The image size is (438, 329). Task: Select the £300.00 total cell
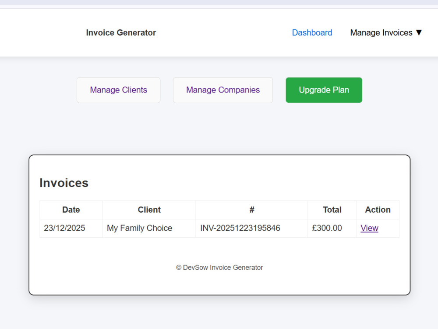click(332, 228)
